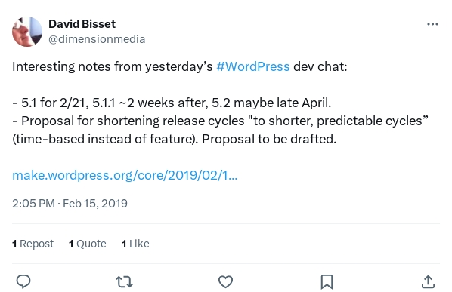The image size is (452, 292).
Task: View who gave the 1 Like
Action: point(135,244)
